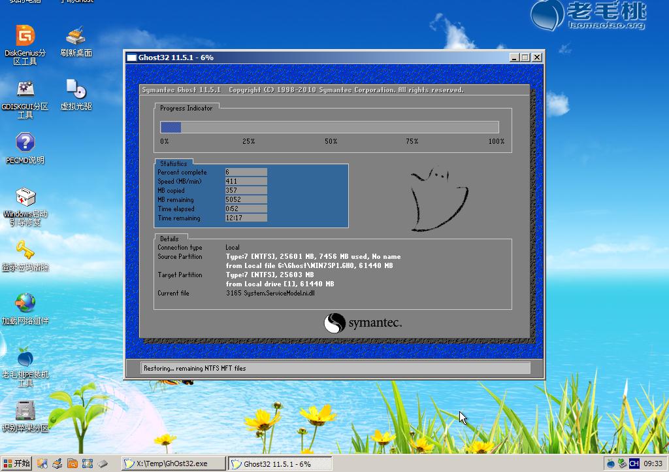
Task: Open the 老毛桃PE装机工具 icon
Action: click(x=25, y=358)
